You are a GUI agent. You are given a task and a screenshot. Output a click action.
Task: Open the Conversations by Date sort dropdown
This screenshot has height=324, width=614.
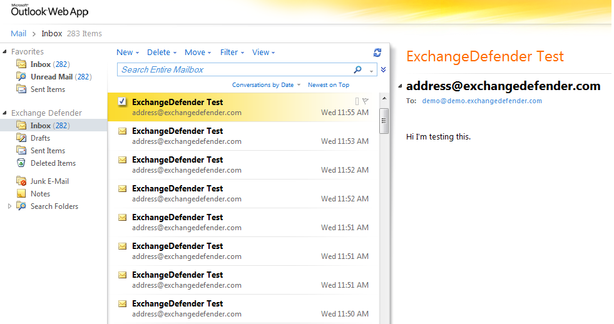266,85
